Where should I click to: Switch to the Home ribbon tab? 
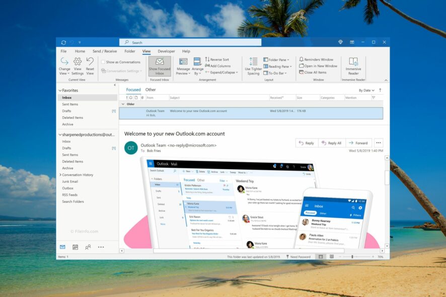[x=80, y=51]
